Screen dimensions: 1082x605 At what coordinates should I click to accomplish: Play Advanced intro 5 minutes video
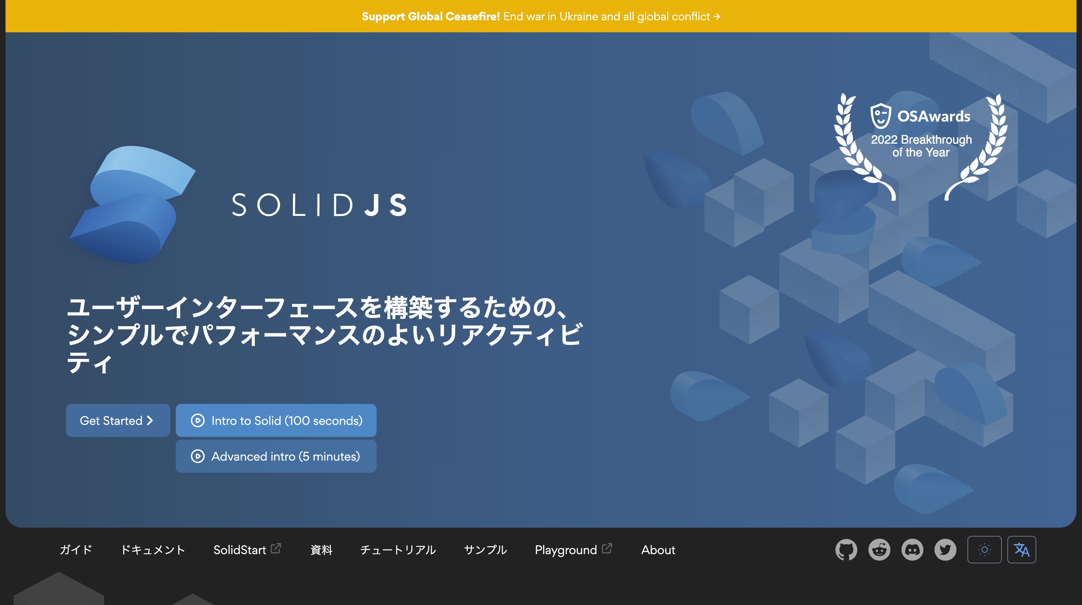pos(276,456)
